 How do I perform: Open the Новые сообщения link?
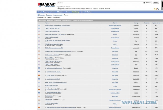(87, 9)
